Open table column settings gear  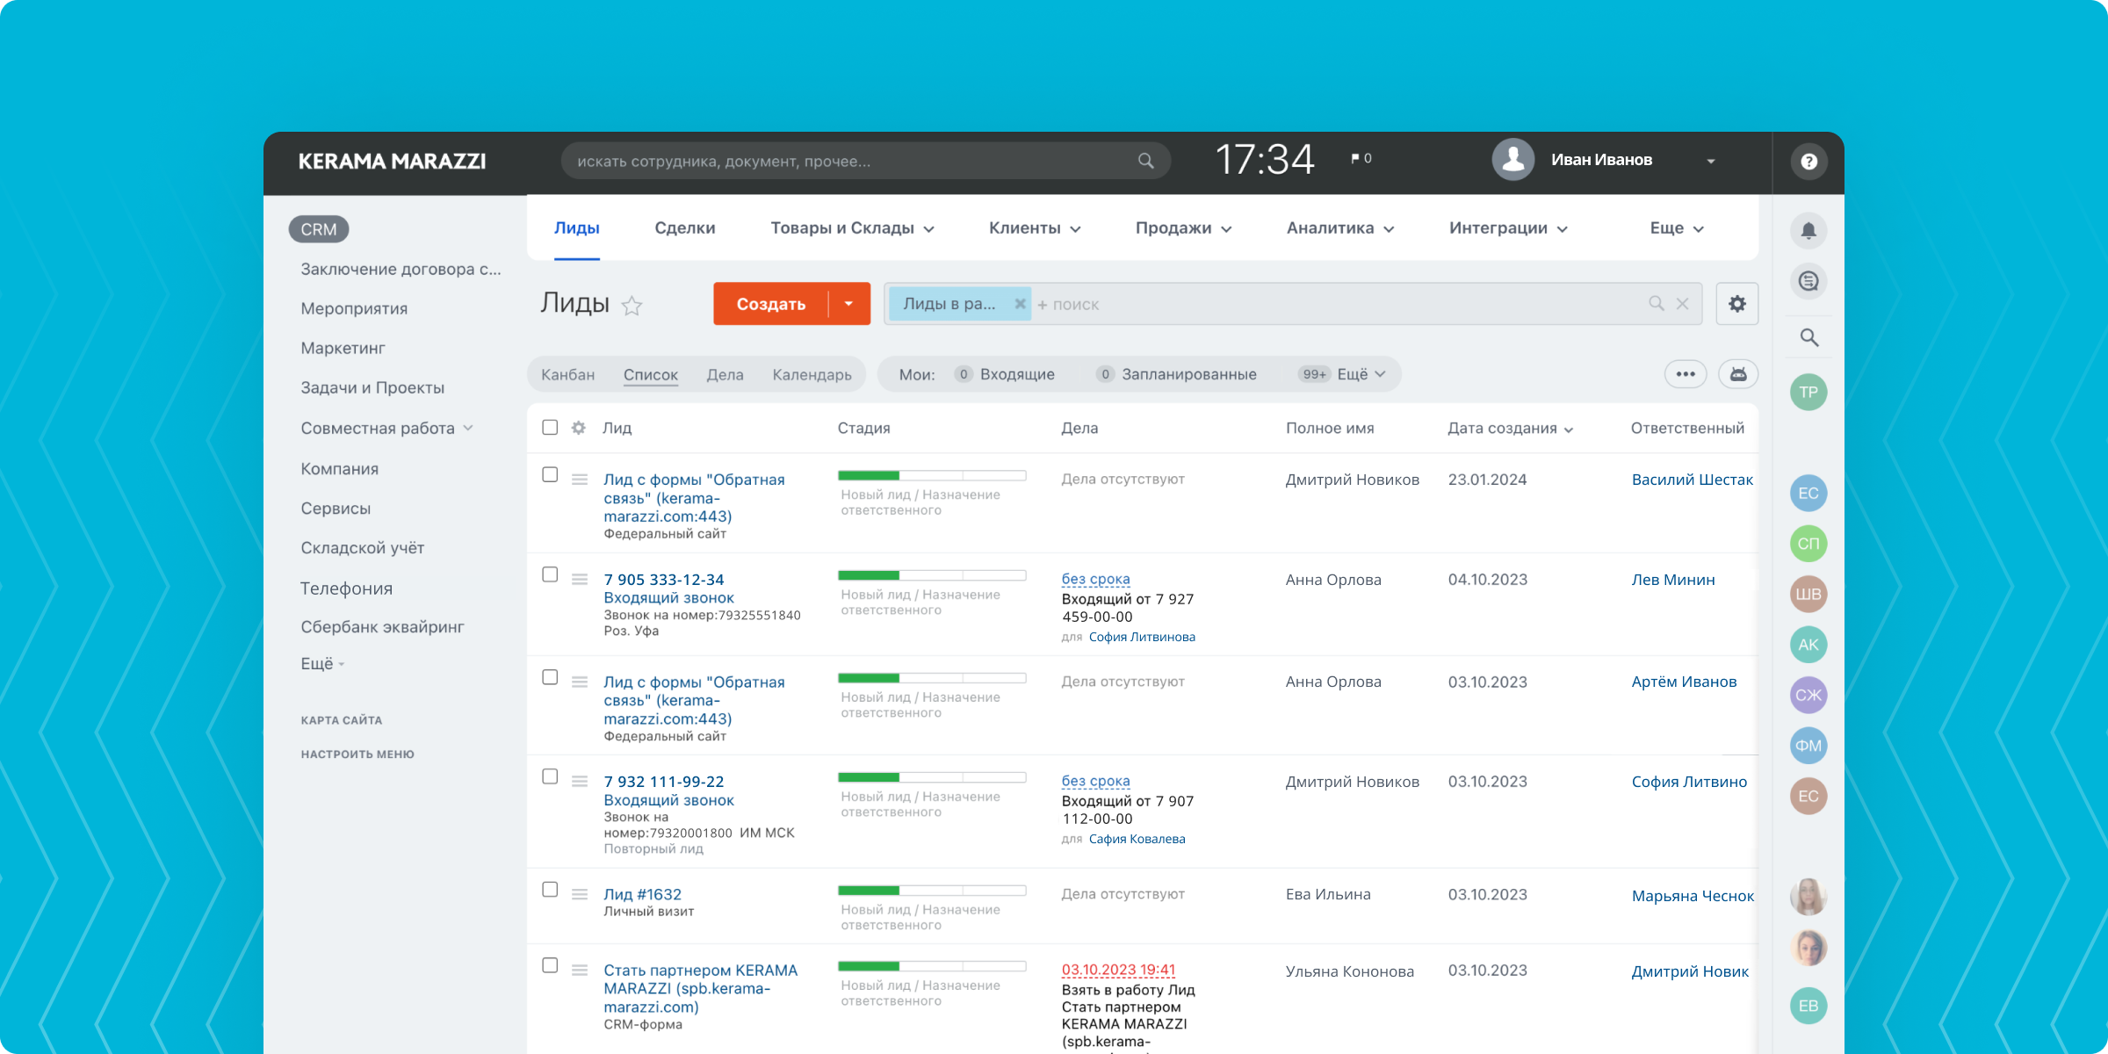tap(579, 428)
